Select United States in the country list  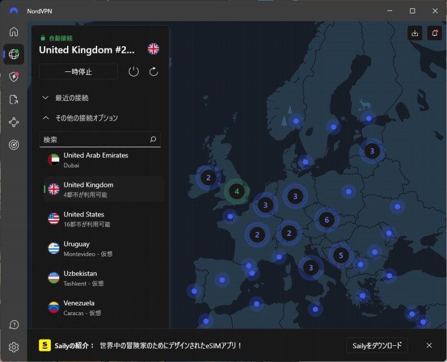click(104, 219)
